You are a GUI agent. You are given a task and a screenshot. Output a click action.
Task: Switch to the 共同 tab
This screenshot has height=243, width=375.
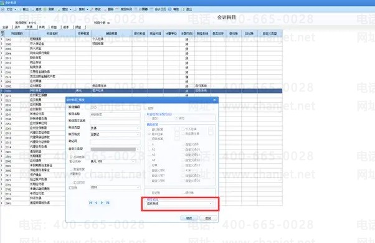(x=42, y=27)
